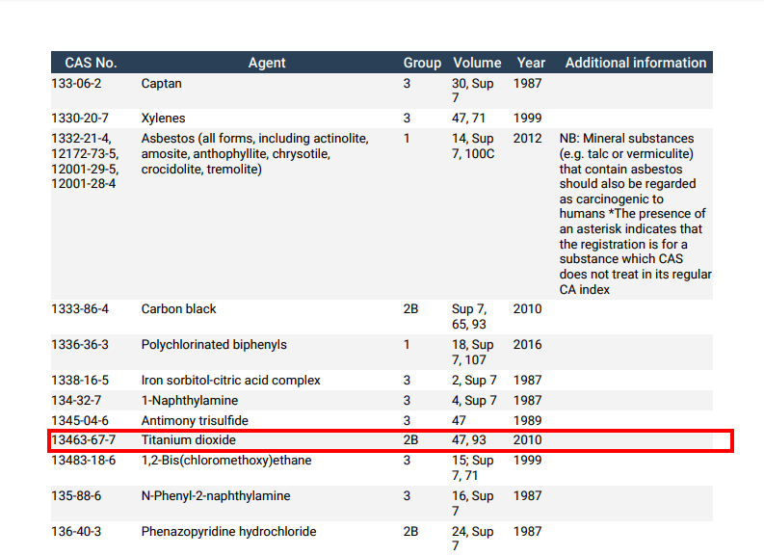Select CAS number 135-88-6
This screenshot has height=556, width=764.
76,496
